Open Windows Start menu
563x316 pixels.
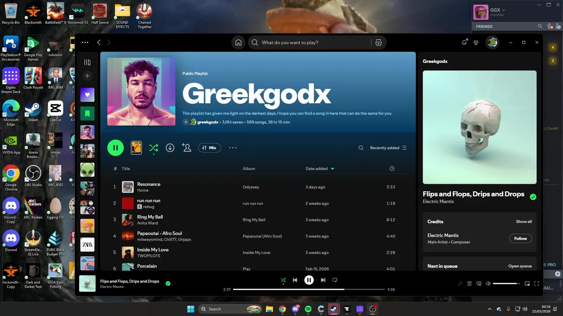click(190, 309)
